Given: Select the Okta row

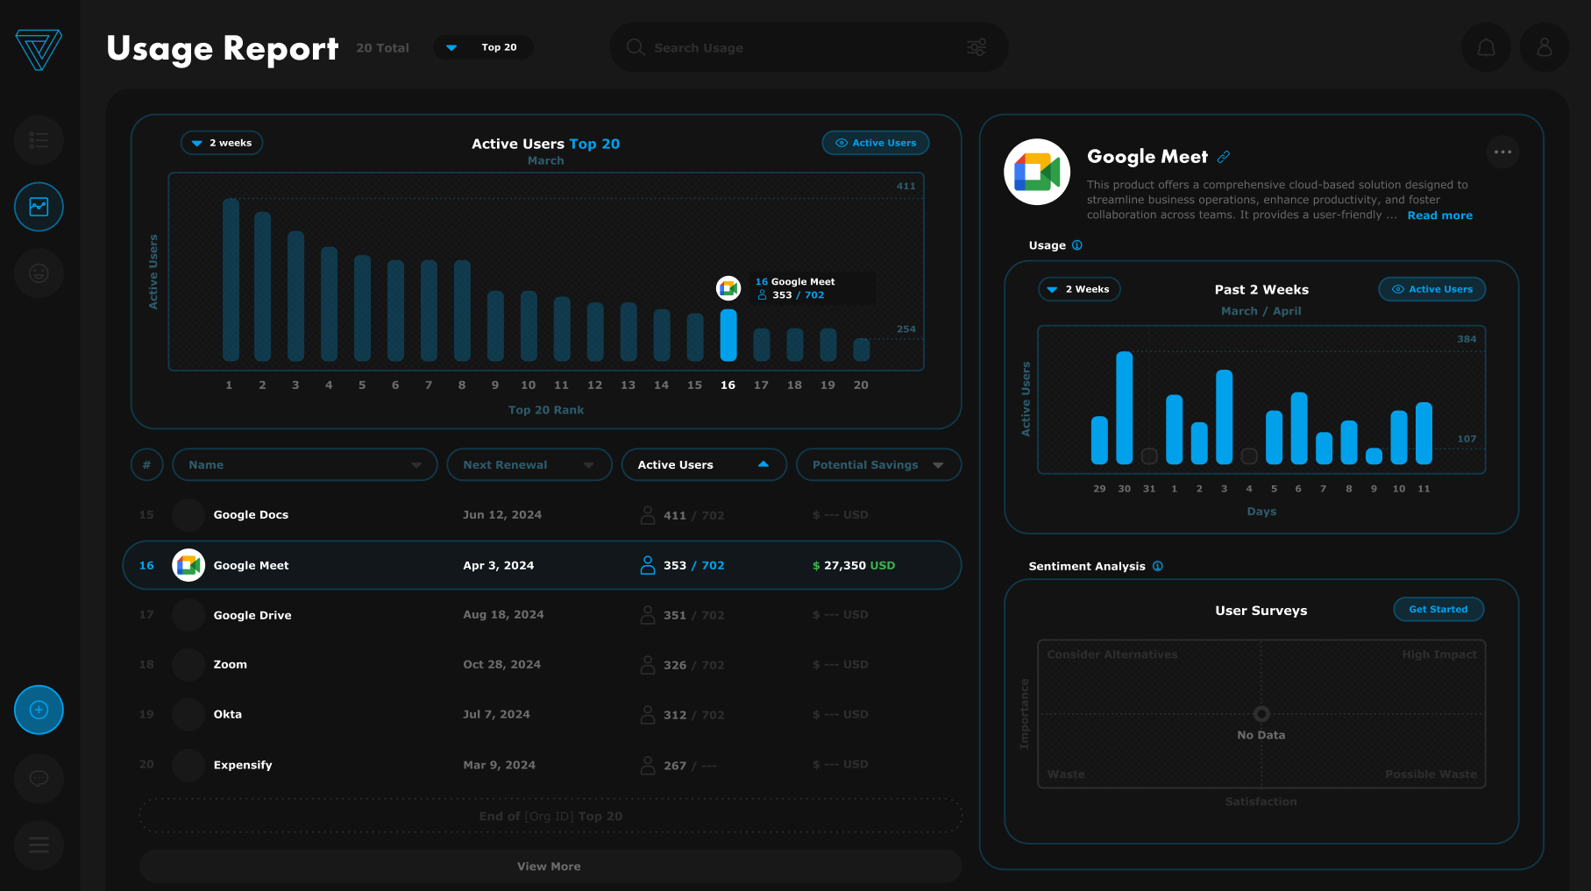Looking at the screenshot, I should [x=542, y=715].
